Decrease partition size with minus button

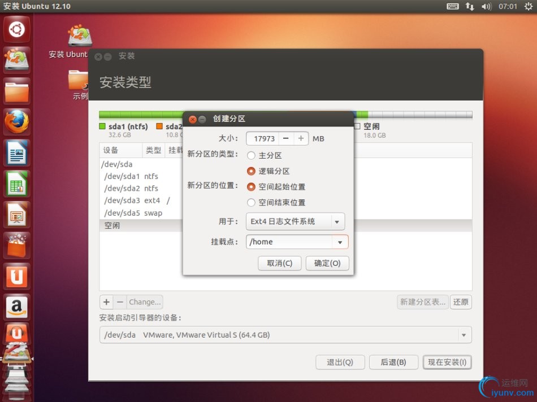(x=286, y=138)
